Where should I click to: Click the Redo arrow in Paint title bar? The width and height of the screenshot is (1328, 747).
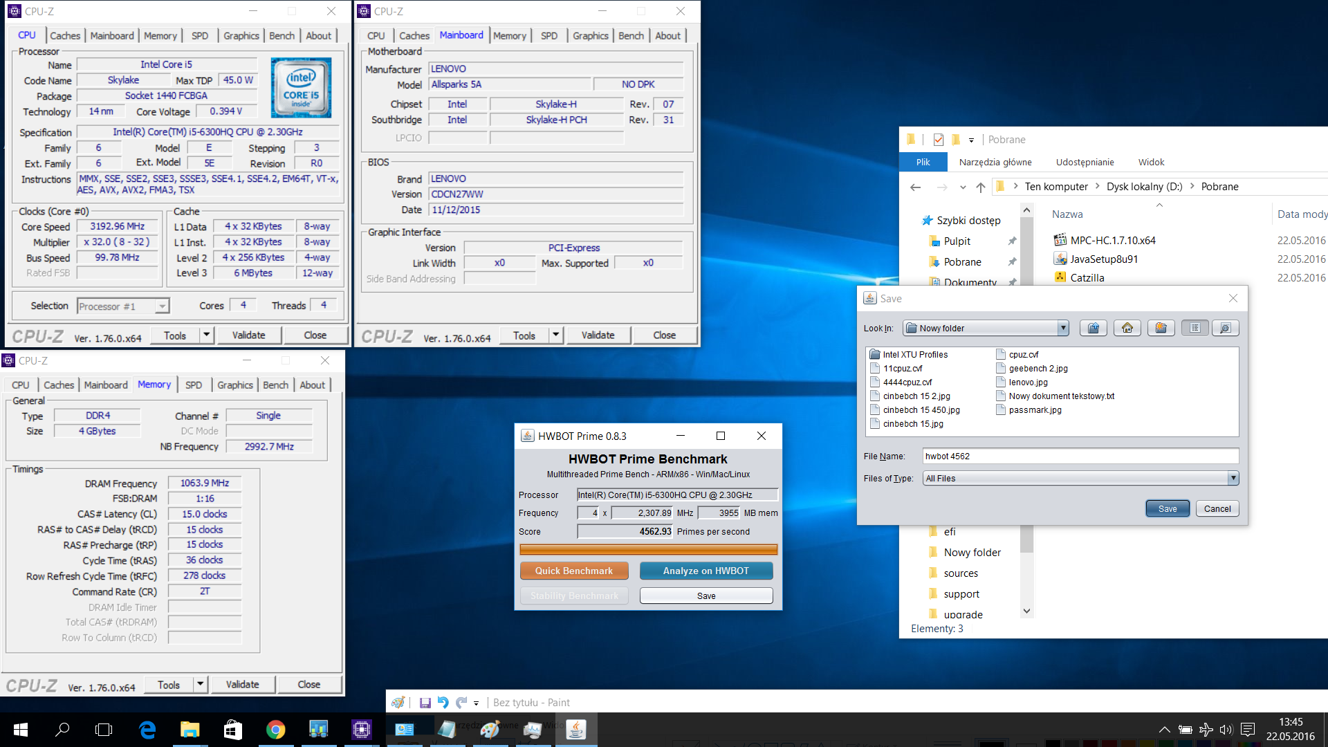[461, 703]
